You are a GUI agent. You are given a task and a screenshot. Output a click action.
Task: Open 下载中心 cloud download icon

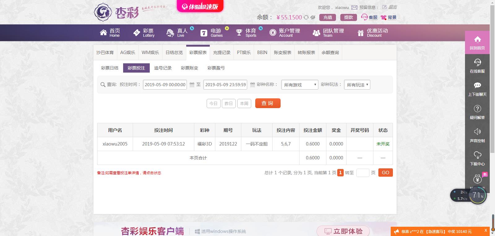pos(477,155)
